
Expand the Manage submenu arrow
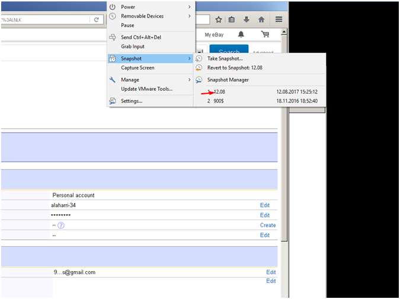pos(189,79)
